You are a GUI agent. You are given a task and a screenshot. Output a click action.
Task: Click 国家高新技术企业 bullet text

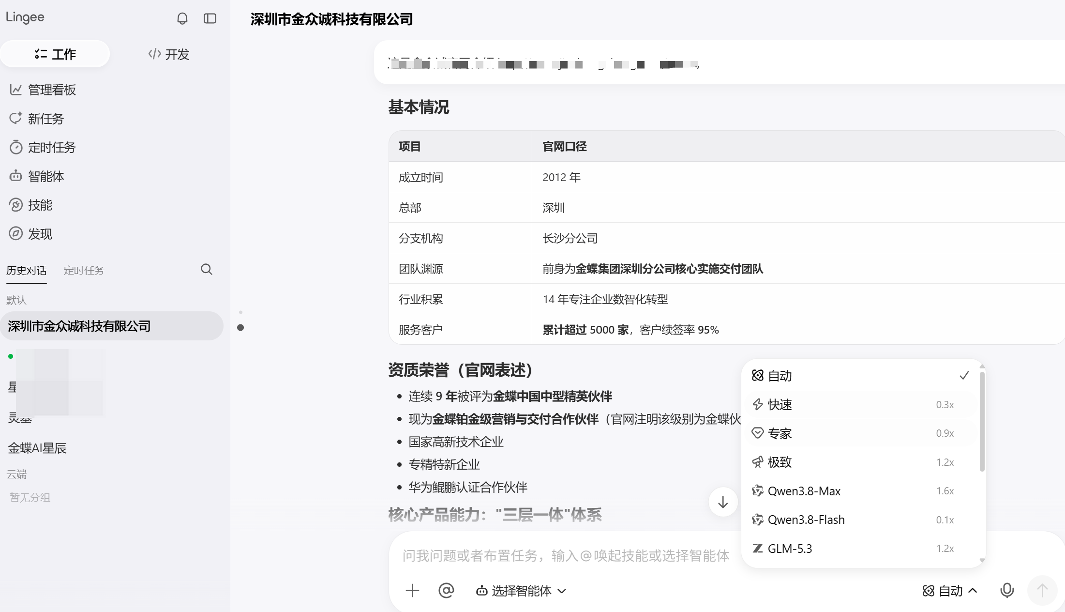tap(456, 442)
